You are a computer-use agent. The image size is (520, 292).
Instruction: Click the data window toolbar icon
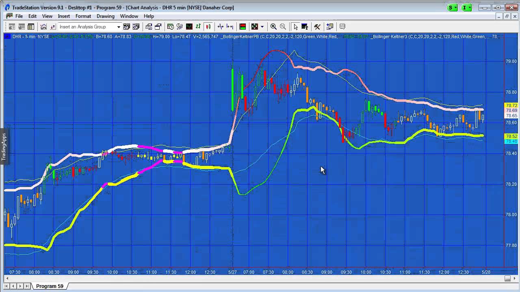coord(330,27)
